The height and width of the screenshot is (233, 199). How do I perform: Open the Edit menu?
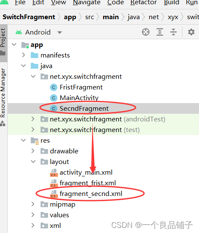coord(38,3)
